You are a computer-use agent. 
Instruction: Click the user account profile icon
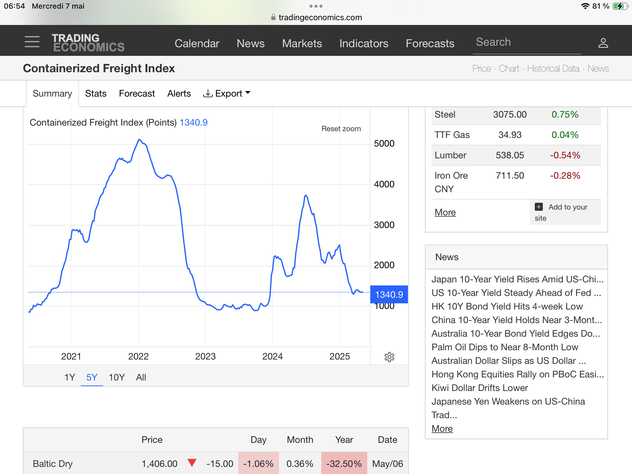[603, 43]
